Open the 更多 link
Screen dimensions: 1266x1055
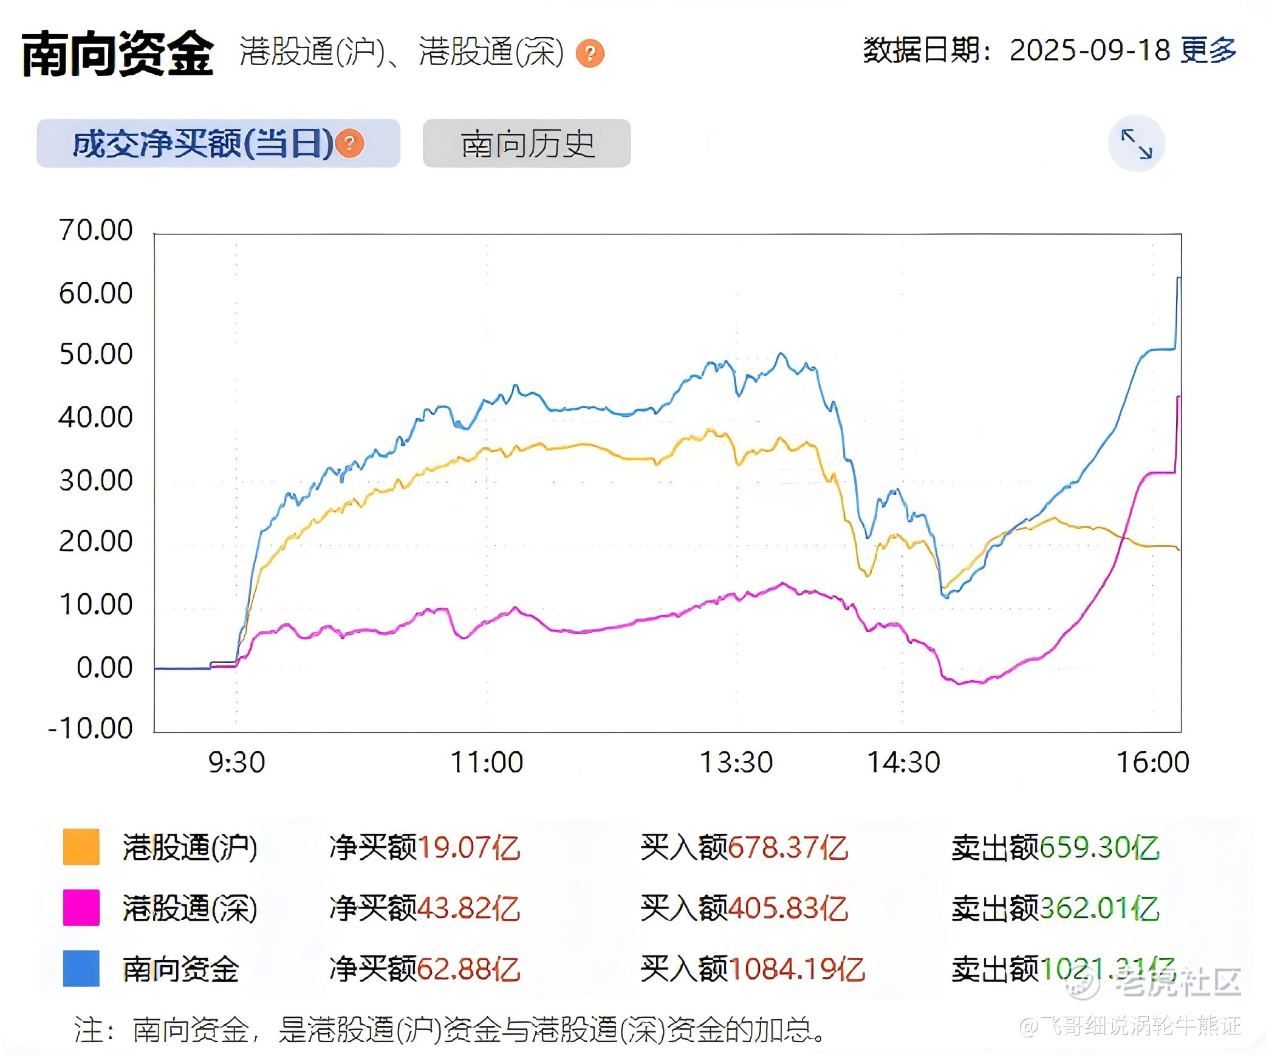[x=1209, y=50]
